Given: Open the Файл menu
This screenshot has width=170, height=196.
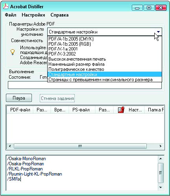Looking at the screenshot, I should point(11,15).
